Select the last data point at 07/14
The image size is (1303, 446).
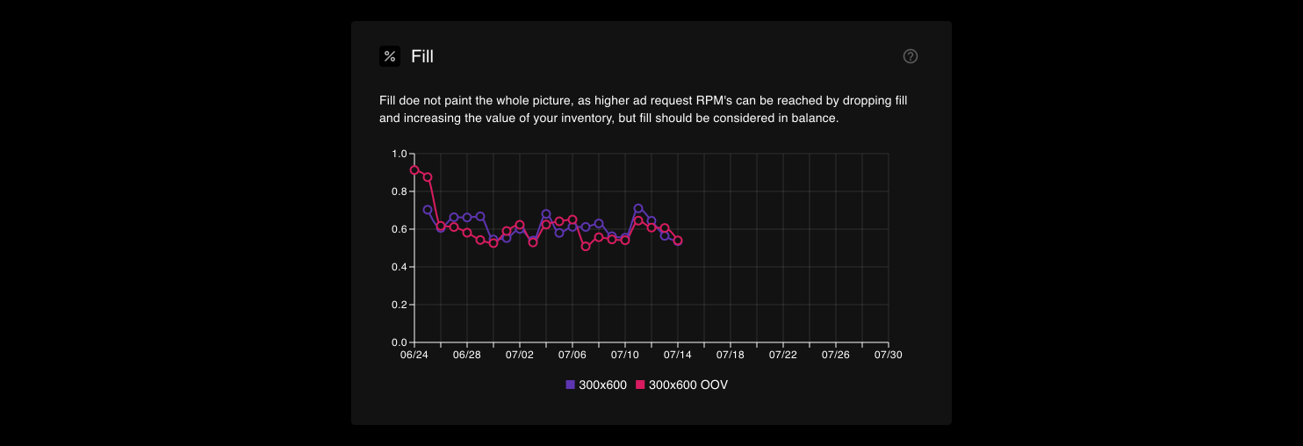click(x=678, y=241)
